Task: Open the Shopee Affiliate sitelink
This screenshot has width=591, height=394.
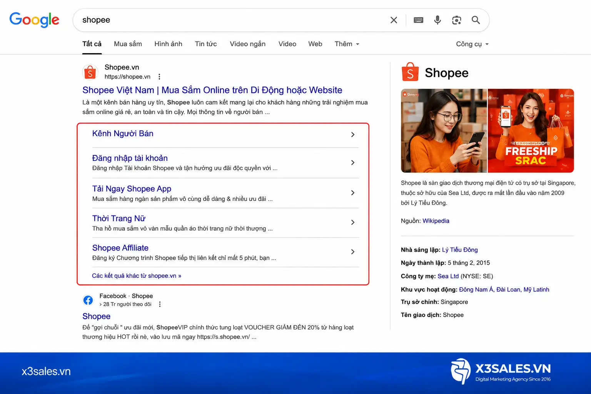Action: point(120,248)
